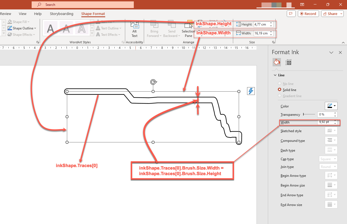Viewport: 347px width, 224px height.
Task: Click the Record button
Action: pos(308,14)
